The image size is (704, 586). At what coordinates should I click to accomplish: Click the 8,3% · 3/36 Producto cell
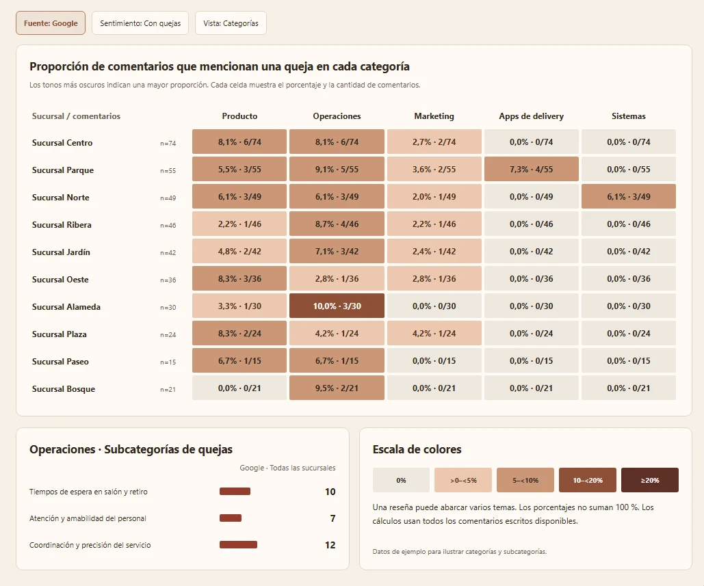coord(239,278)
